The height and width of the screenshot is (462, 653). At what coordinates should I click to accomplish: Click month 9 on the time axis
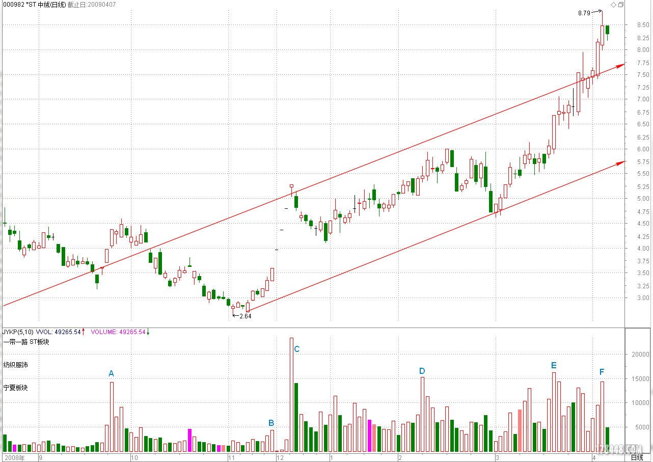tap(41, 457)
